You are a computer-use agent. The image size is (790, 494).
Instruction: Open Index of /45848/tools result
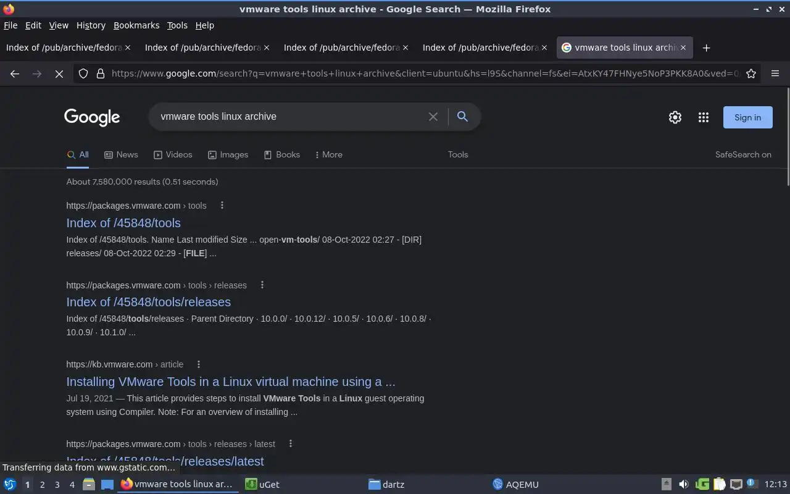click(123, 223)
